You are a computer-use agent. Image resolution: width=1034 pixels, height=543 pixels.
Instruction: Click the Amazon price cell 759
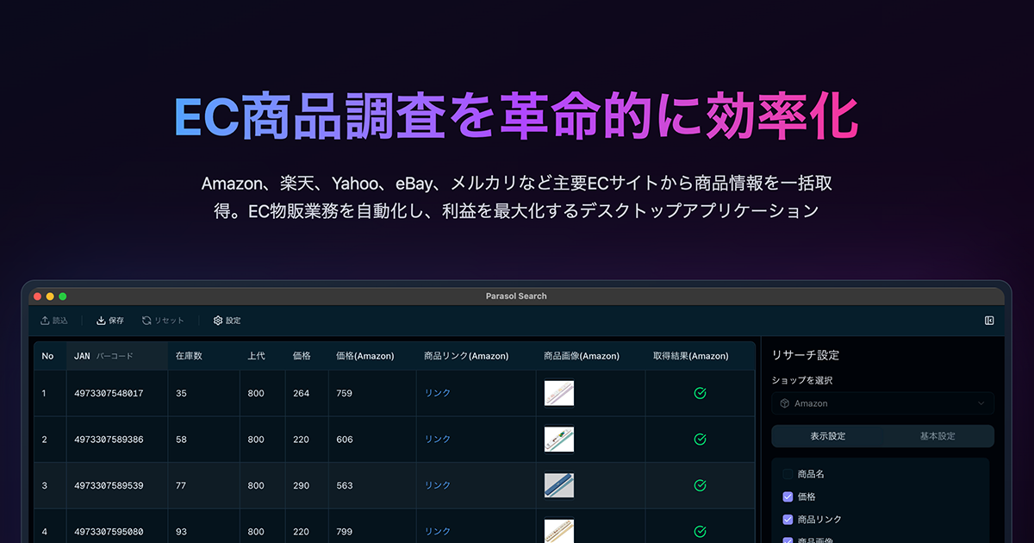tap(372, 393)
